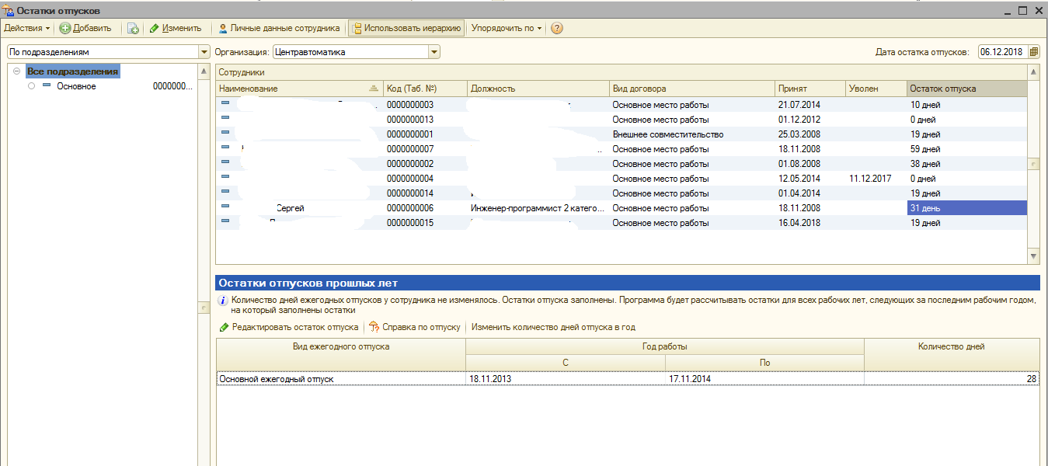Click the Изменить pencil button

(x=176, y=28)
